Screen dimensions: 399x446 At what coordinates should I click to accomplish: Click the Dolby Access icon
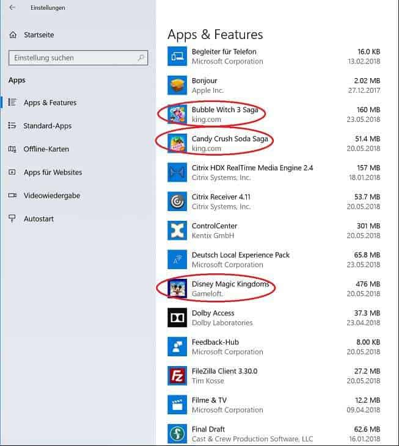(177, 317)
